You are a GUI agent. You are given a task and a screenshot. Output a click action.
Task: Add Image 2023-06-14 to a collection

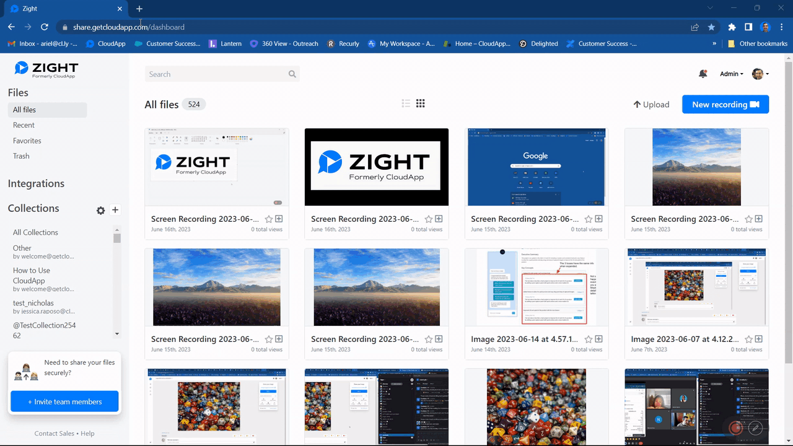pos(598,339)
